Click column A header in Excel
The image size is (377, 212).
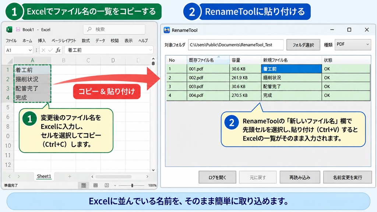pyautogui.click(x=32, y=60)
